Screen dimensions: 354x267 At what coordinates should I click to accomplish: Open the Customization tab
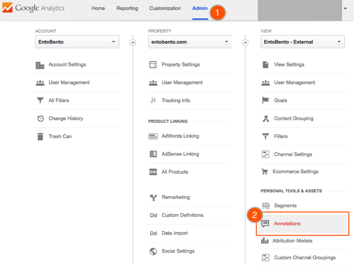click(165, 9)
